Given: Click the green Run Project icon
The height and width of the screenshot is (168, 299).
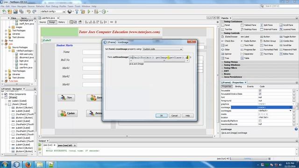Looking at the screenshot, I should (89, 12).
